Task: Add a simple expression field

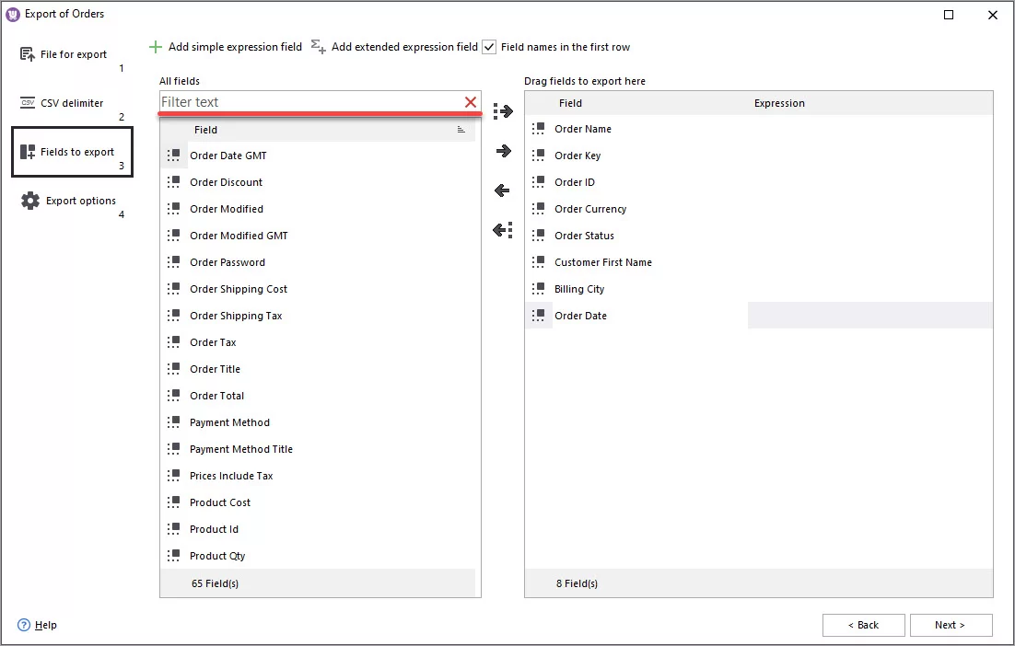Action: tap(225, 47)
